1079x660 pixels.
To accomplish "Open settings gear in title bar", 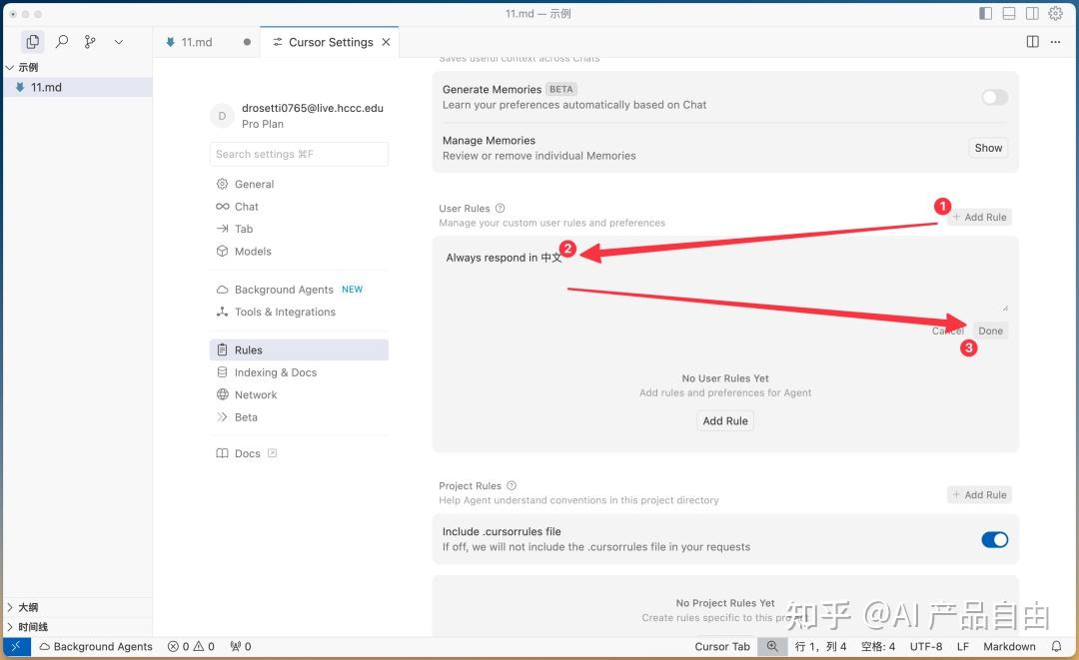I will point(1056,13).
